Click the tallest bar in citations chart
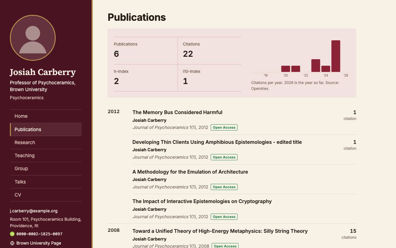 336,56
